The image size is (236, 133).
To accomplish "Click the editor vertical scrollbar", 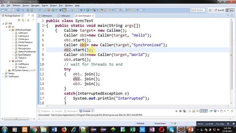I will 231,55.
